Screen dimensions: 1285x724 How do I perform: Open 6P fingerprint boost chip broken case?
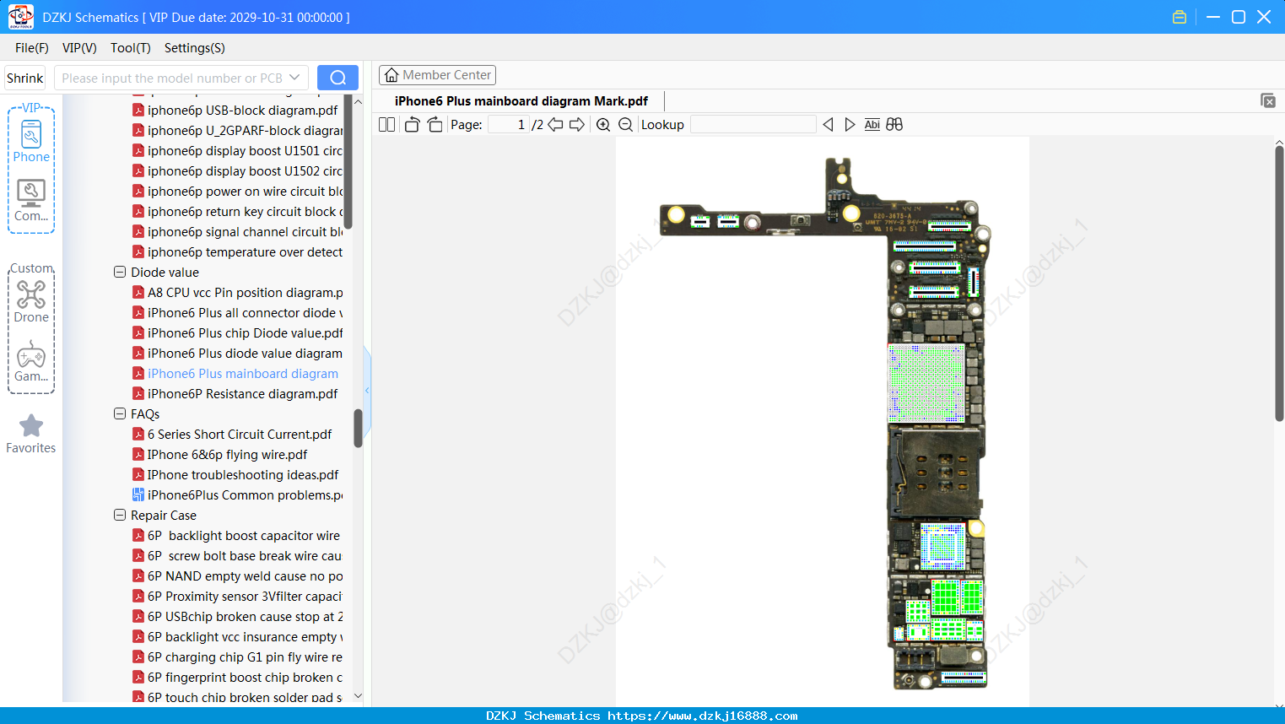click(245, 678)
